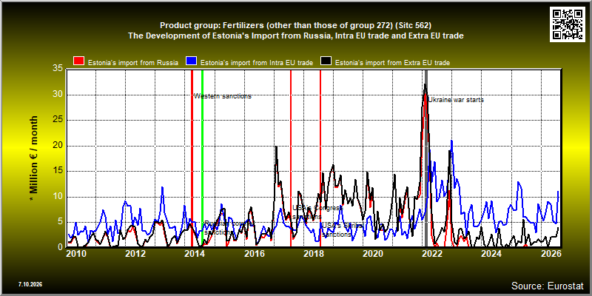The image size is (592, 296).
Task: Click the x-axis label 2012
Action: click(x=135, y=253)
